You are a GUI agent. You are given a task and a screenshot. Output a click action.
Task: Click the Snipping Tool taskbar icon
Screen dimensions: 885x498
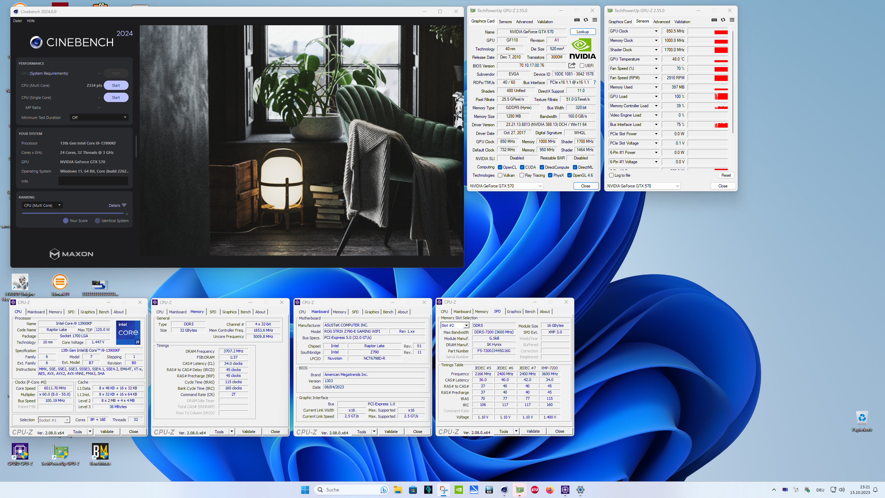click(x=444, y=490)
